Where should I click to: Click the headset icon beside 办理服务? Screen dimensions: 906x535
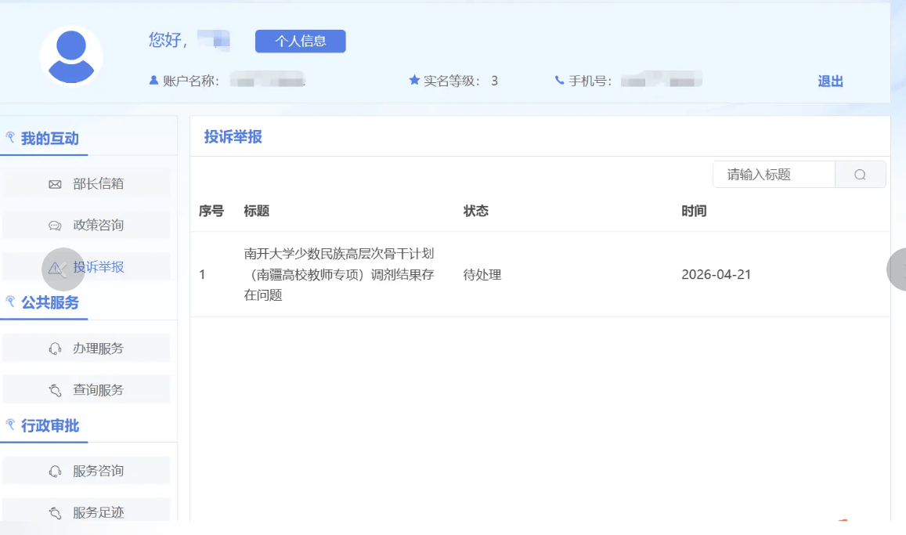tap(55, 349)
